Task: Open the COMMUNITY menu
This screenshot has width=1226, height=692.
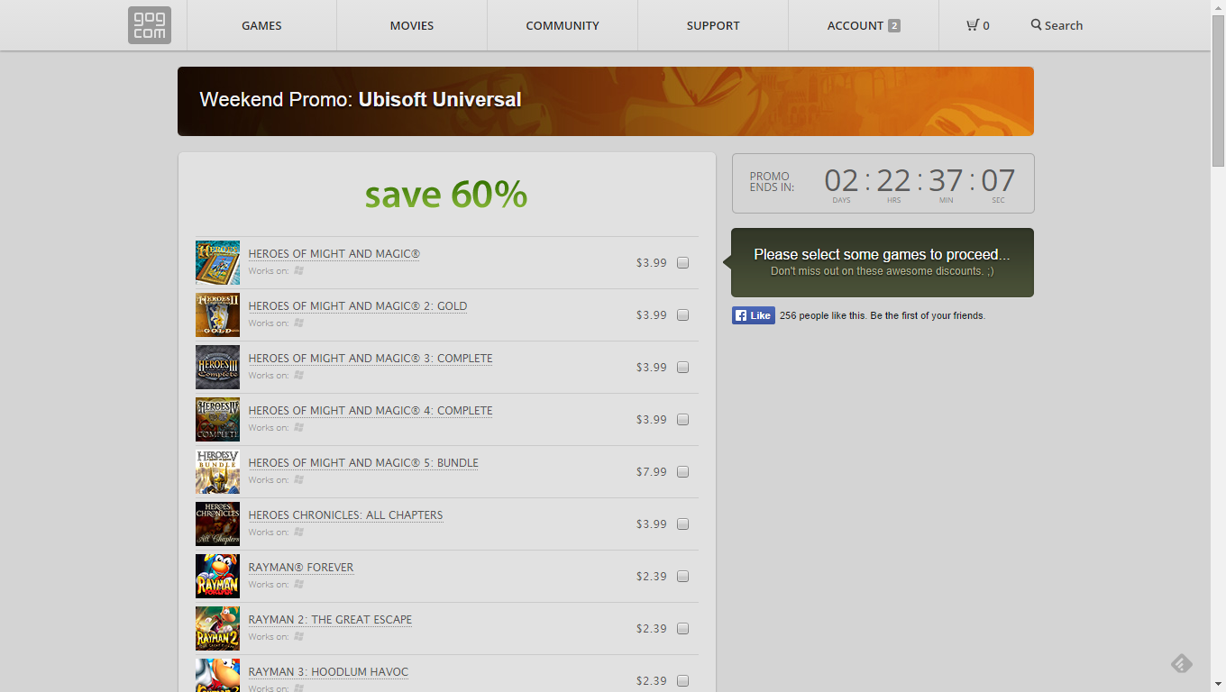Action: coord(562,25)
